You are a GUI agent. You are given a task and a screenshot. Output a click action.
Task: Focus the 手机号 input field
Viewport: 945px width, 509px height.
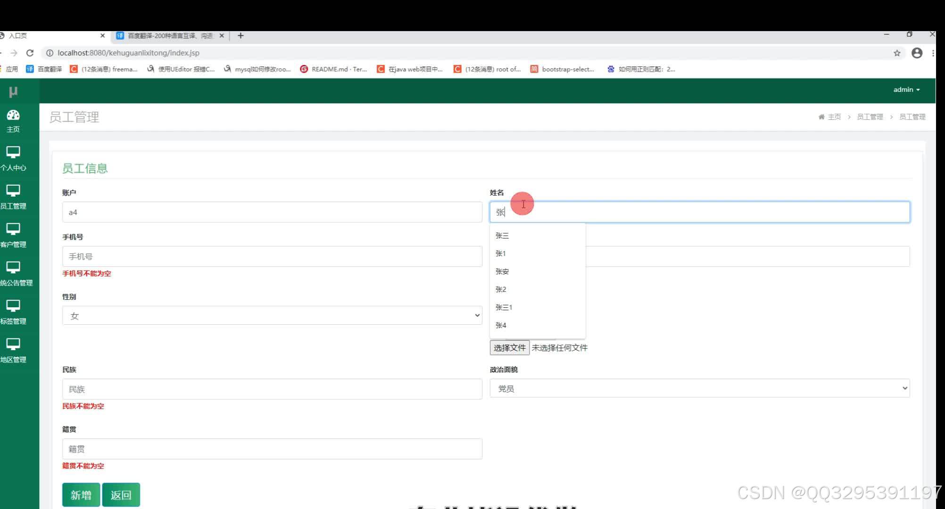[272, 256]
